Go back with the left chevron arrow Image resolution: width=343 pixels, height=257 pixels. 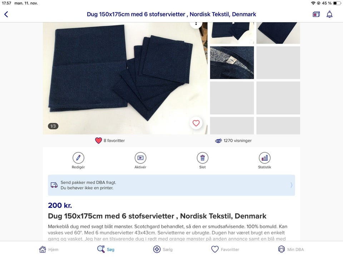(x=6, y=14)
